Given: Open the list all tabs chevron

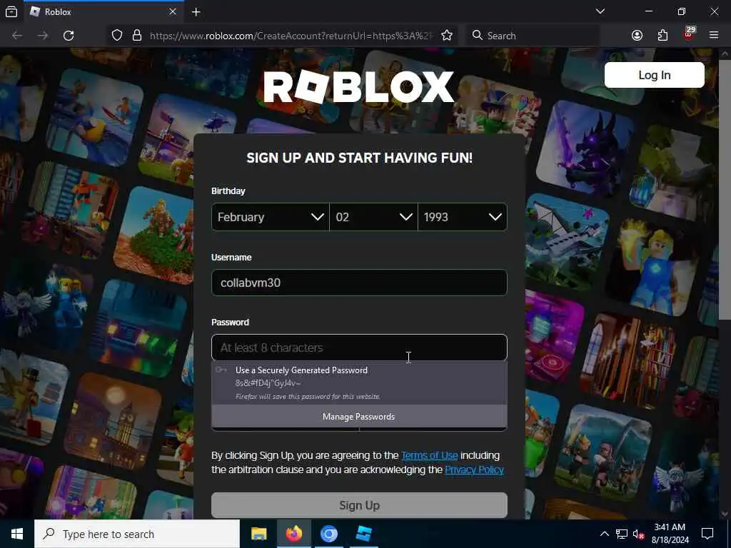Looking at the screenshot, I should click(600, 11).
